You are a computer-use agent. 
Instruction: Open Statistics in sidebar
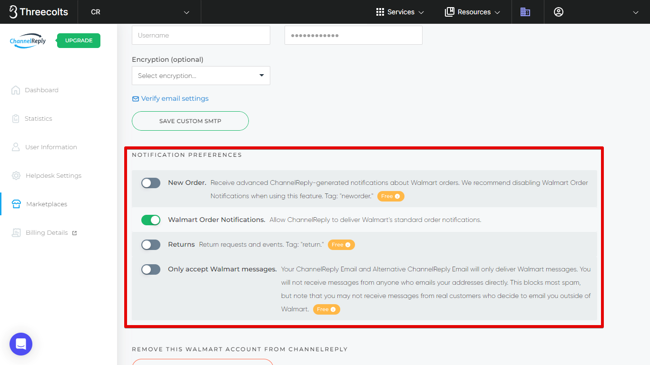coord(38,118)
